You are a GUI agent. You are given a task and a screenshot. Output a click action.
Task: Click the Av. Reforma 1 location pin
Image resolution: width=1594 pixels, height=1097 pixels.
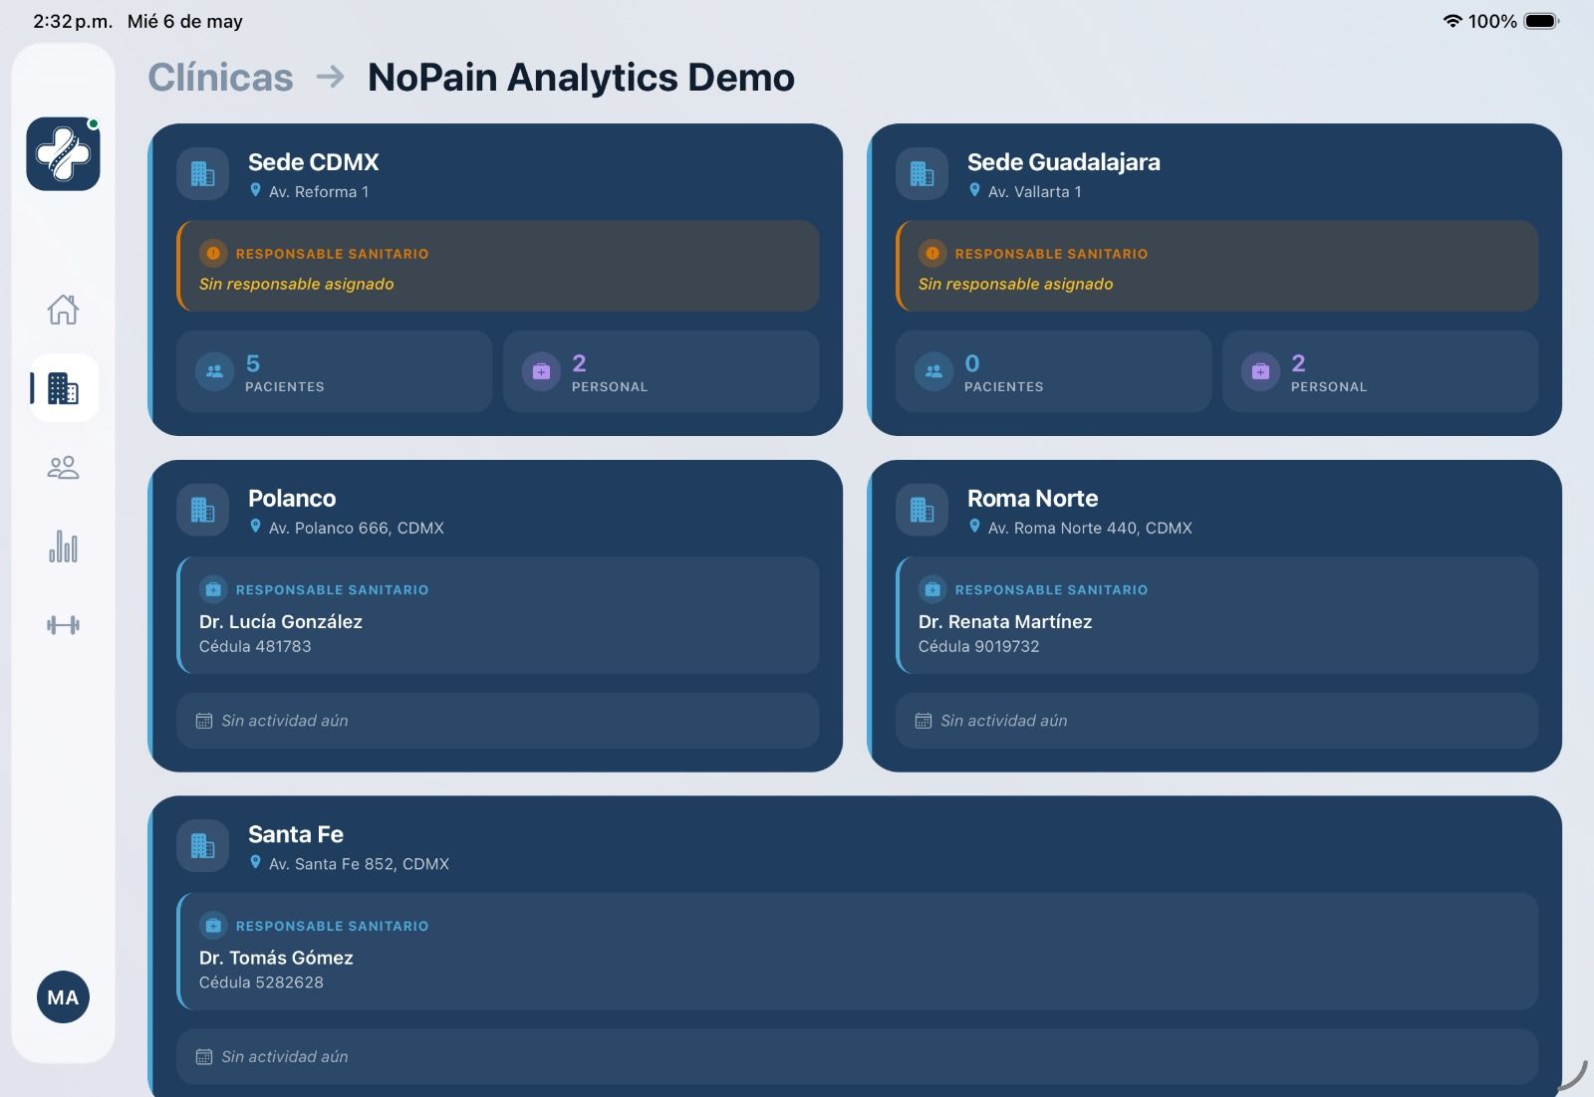[x=255, y=190]
